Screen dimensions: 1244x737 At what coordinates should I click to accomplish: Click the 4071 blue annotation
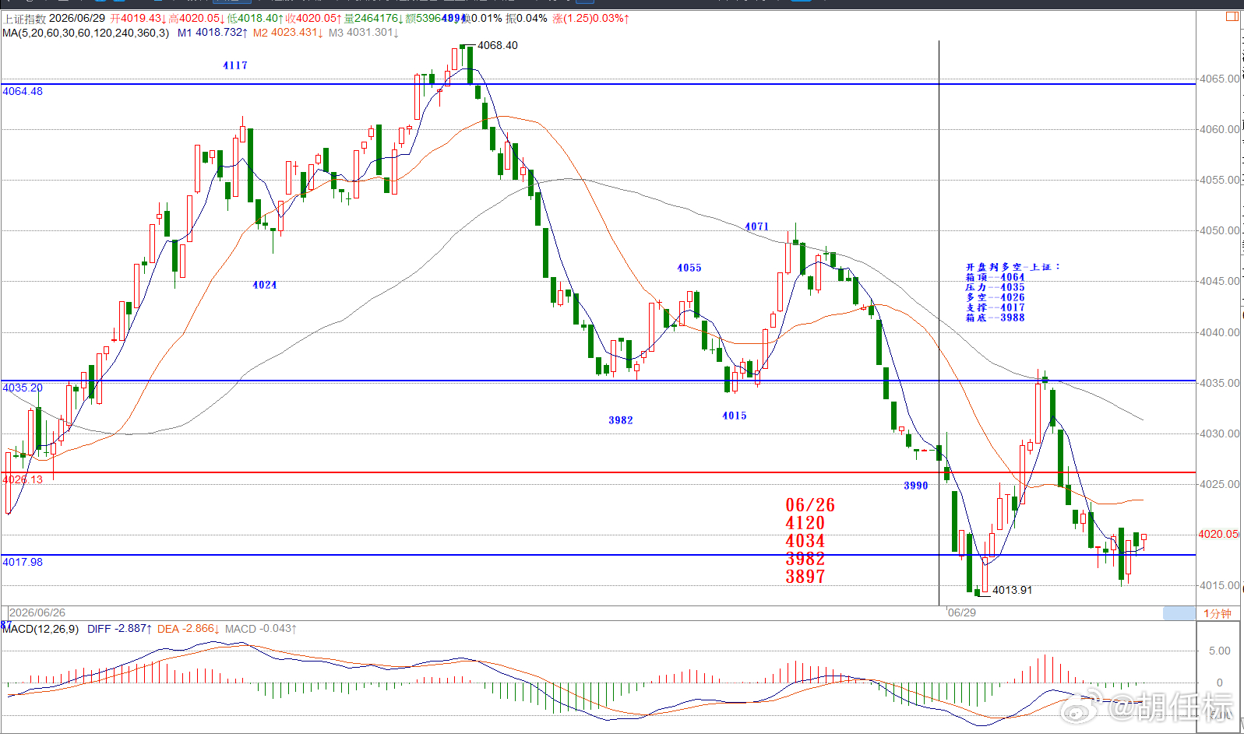(757, 226)
